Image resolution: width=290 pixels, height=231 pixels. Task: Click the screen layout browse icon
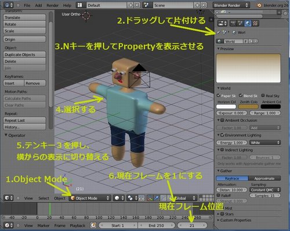pyautogui.click(x=79, y=5)
